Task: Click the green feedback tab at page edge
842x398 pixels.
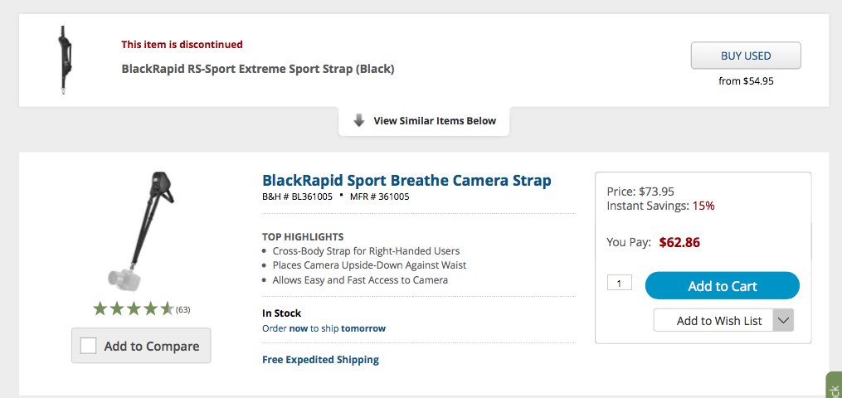Action: [834, 386]
